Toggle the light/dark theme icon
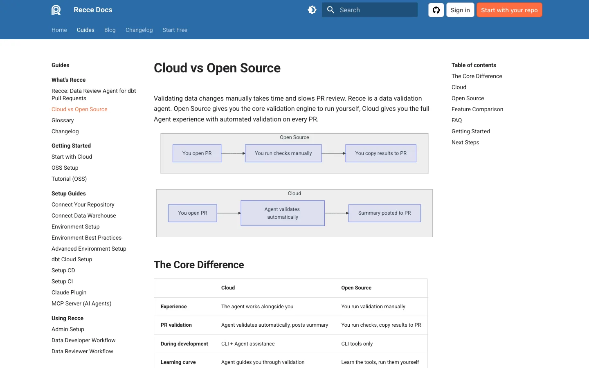Viewport: 589px width, 368px height. (x=312, y=10)
